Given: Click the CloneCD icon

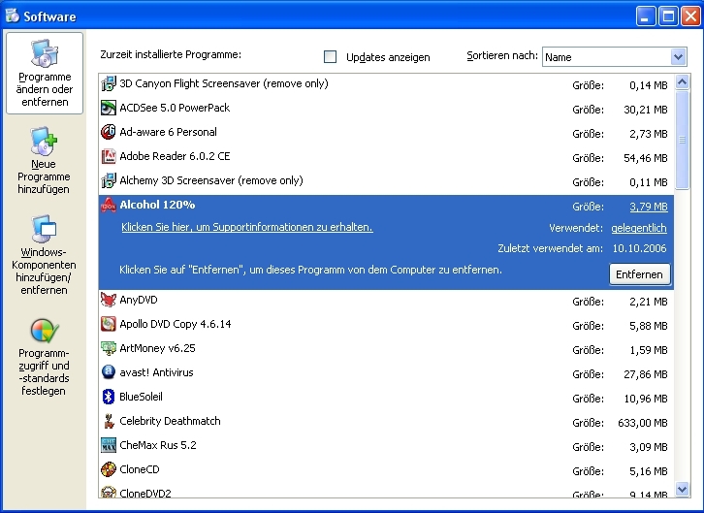Looking at the screenshot, I should [109, 469].
